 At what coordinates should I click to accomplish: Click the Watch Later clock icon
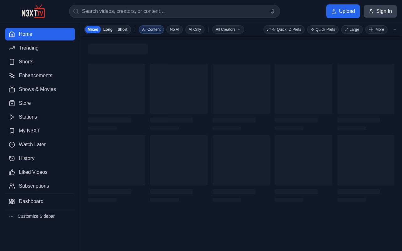point(12,145)
